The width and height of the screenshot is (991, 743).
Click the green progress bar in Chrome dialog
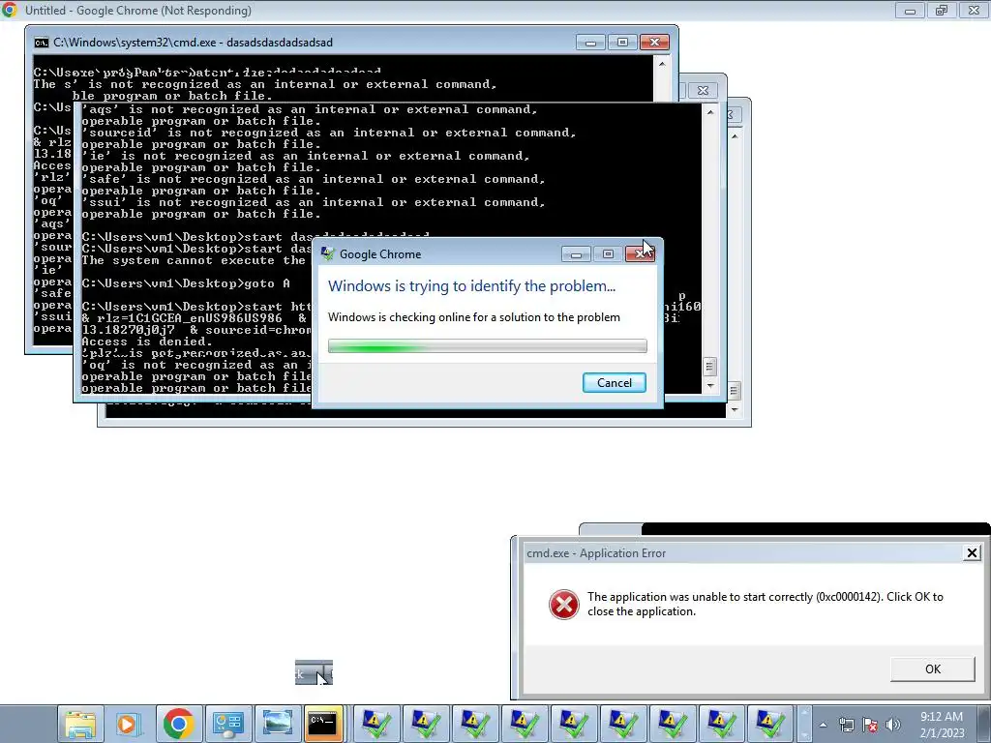488,345
